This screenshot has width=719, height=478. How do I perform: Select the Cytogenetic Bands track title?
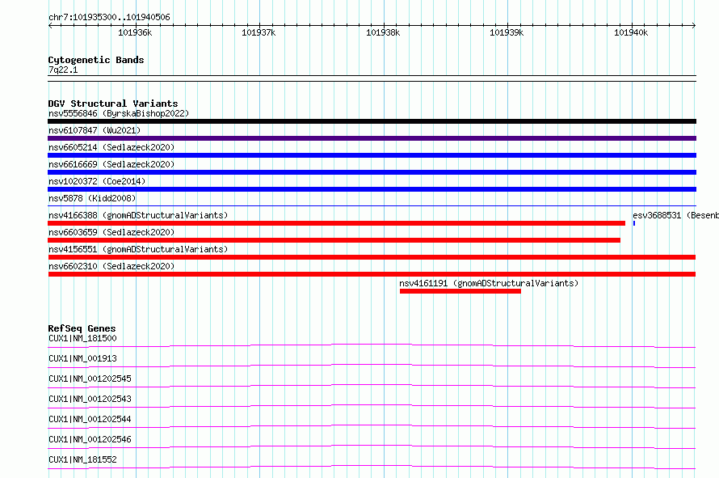point(96,60)
